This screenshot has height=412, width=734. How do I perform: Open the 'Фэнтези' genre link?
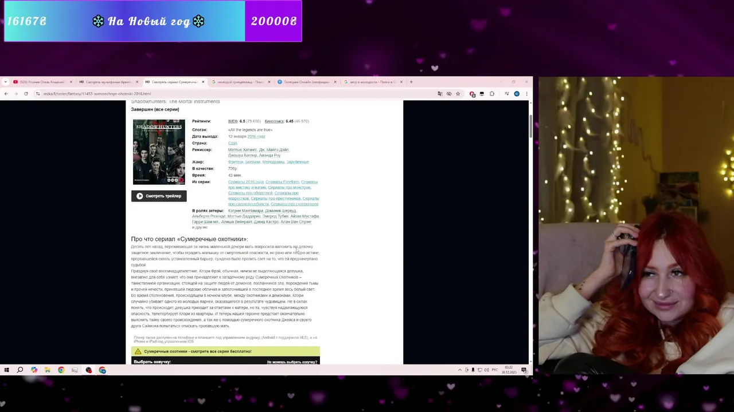pos(236,162)
